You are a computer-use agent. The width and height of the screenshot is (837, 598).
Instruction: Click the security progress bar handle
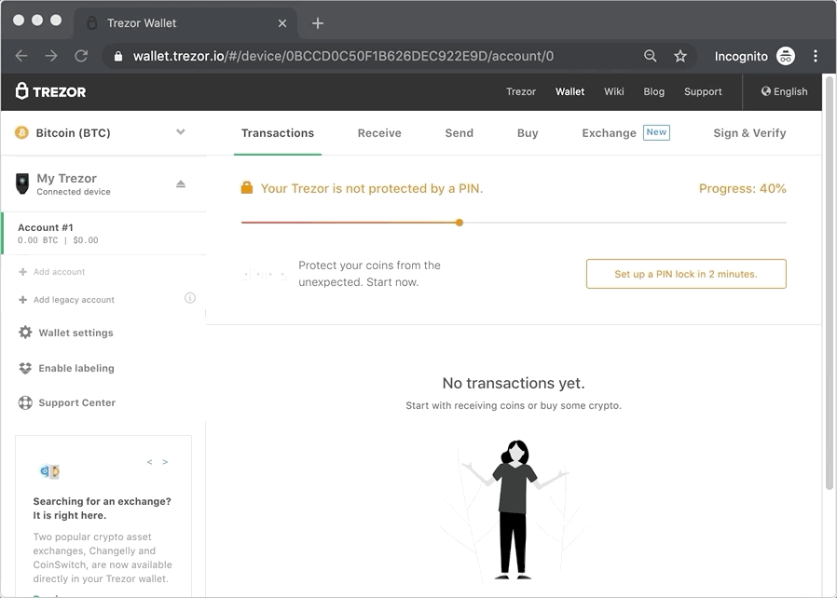click(x=460, y=223)
